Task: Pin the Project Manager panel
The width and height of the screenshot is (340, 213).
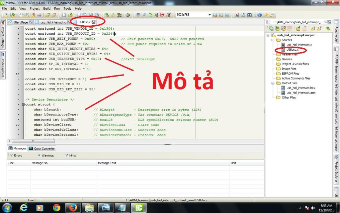Action: pos(326,22)
